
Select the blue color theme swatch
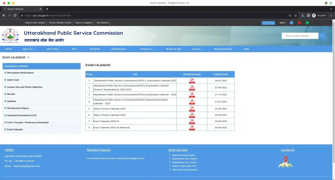point(291,23)
